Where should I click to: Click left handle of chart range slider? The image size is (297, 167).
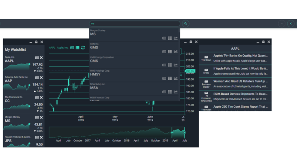(x=172, y=133)
